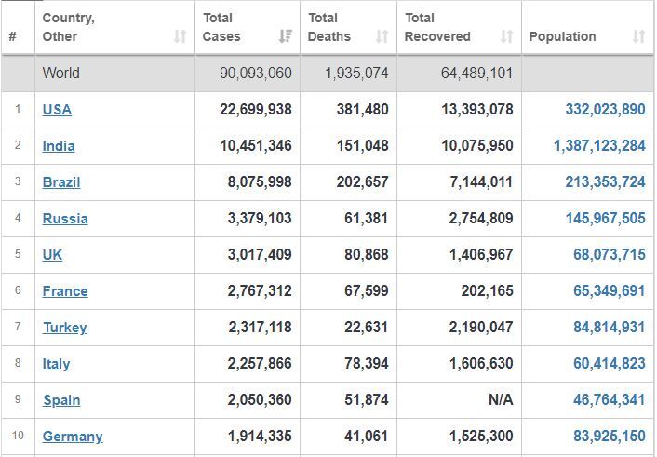The height and width of the screenshot is (457, 657).
Task: Sort by Country, Other column arrows
Action: 181,36
